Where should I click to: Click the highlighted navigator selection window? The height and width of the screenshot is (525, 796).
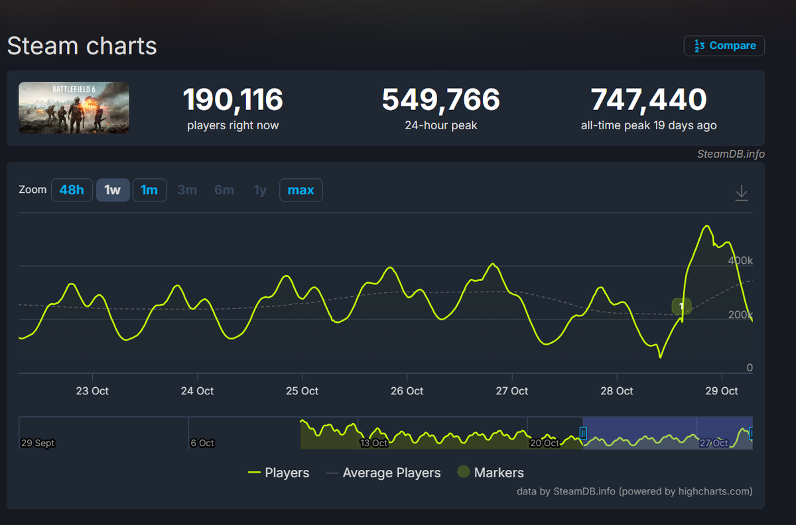pos(667,433)
